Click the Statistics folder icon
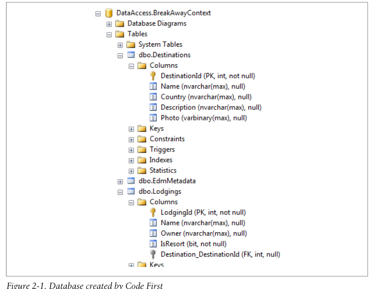 point(142,170)
